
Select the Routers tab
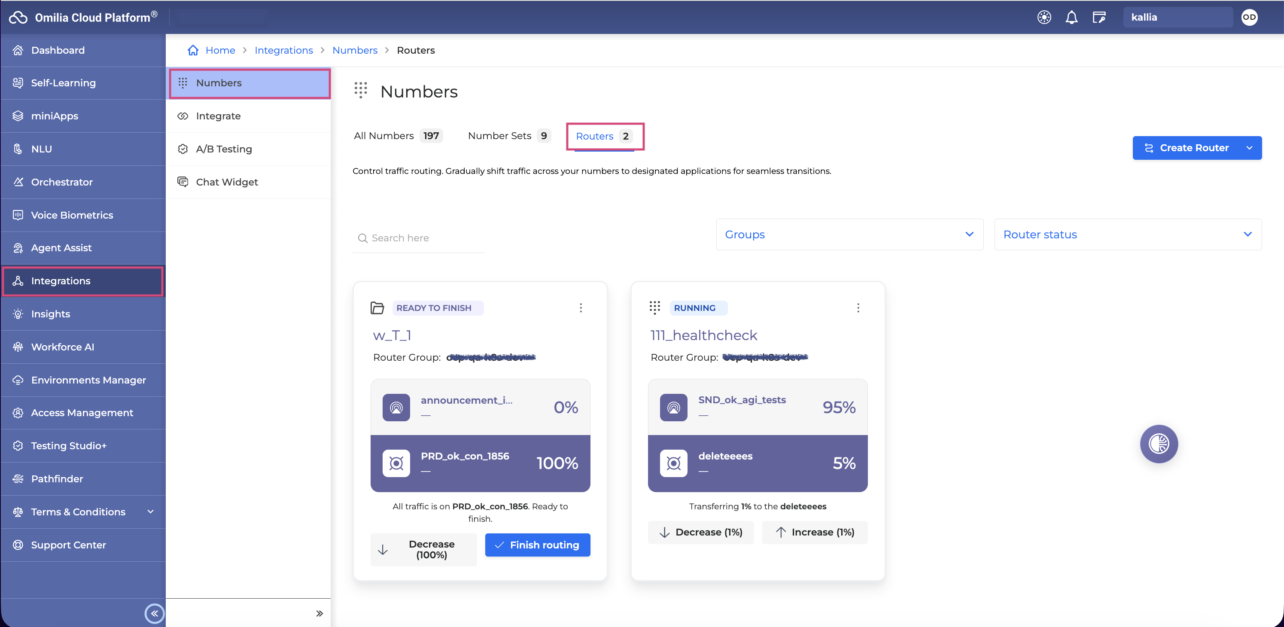[604, 136]
